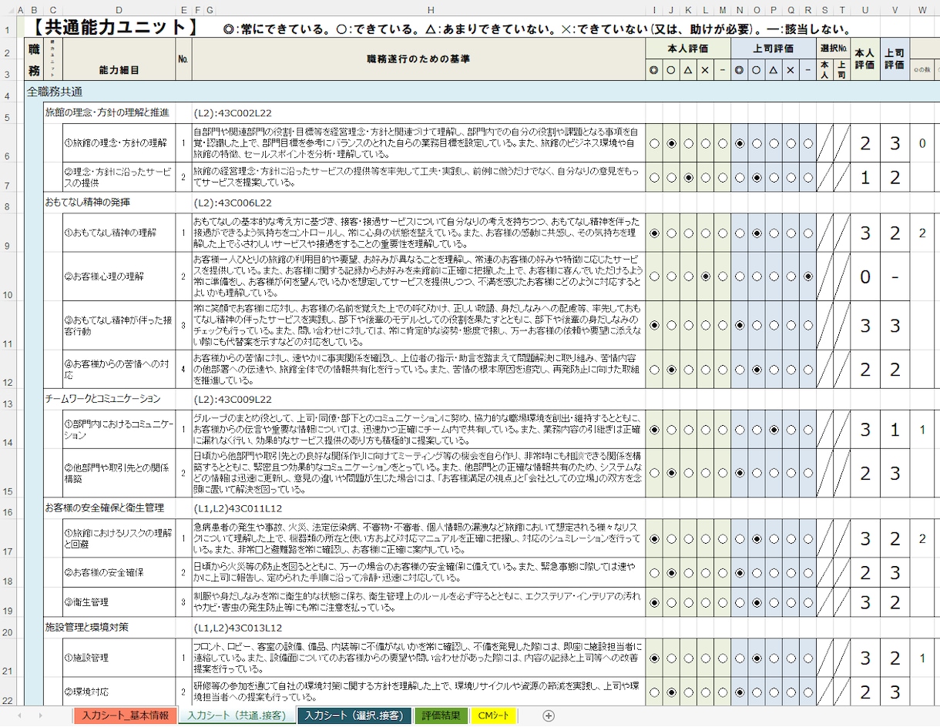Click the (L2):43C009L22 code cell
940x727 pixels.
click(x=233, y=399)
